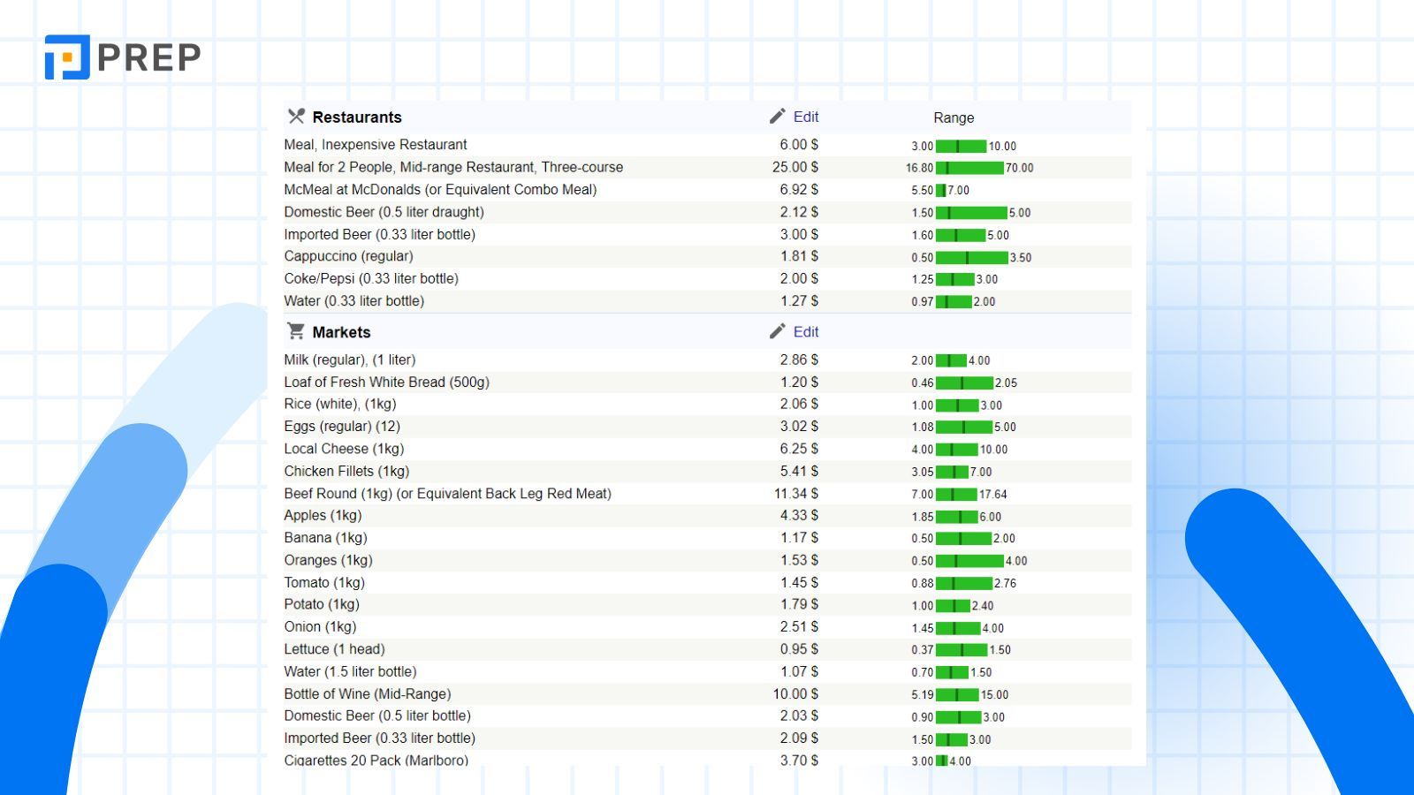Click the 3.02 $ eggs price
This screenshot has width=1414, height=795.
[x=799, y=426]
